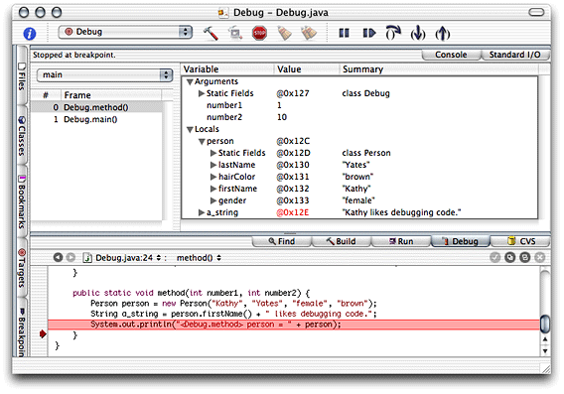Image resolution: width=564 pixels, height=394 pixels.
Task: Switch to the Build tab
Action: 341,241
